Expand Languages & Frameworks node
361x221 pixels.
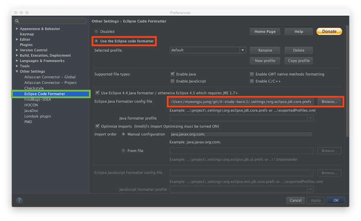[x=17, y=61]
